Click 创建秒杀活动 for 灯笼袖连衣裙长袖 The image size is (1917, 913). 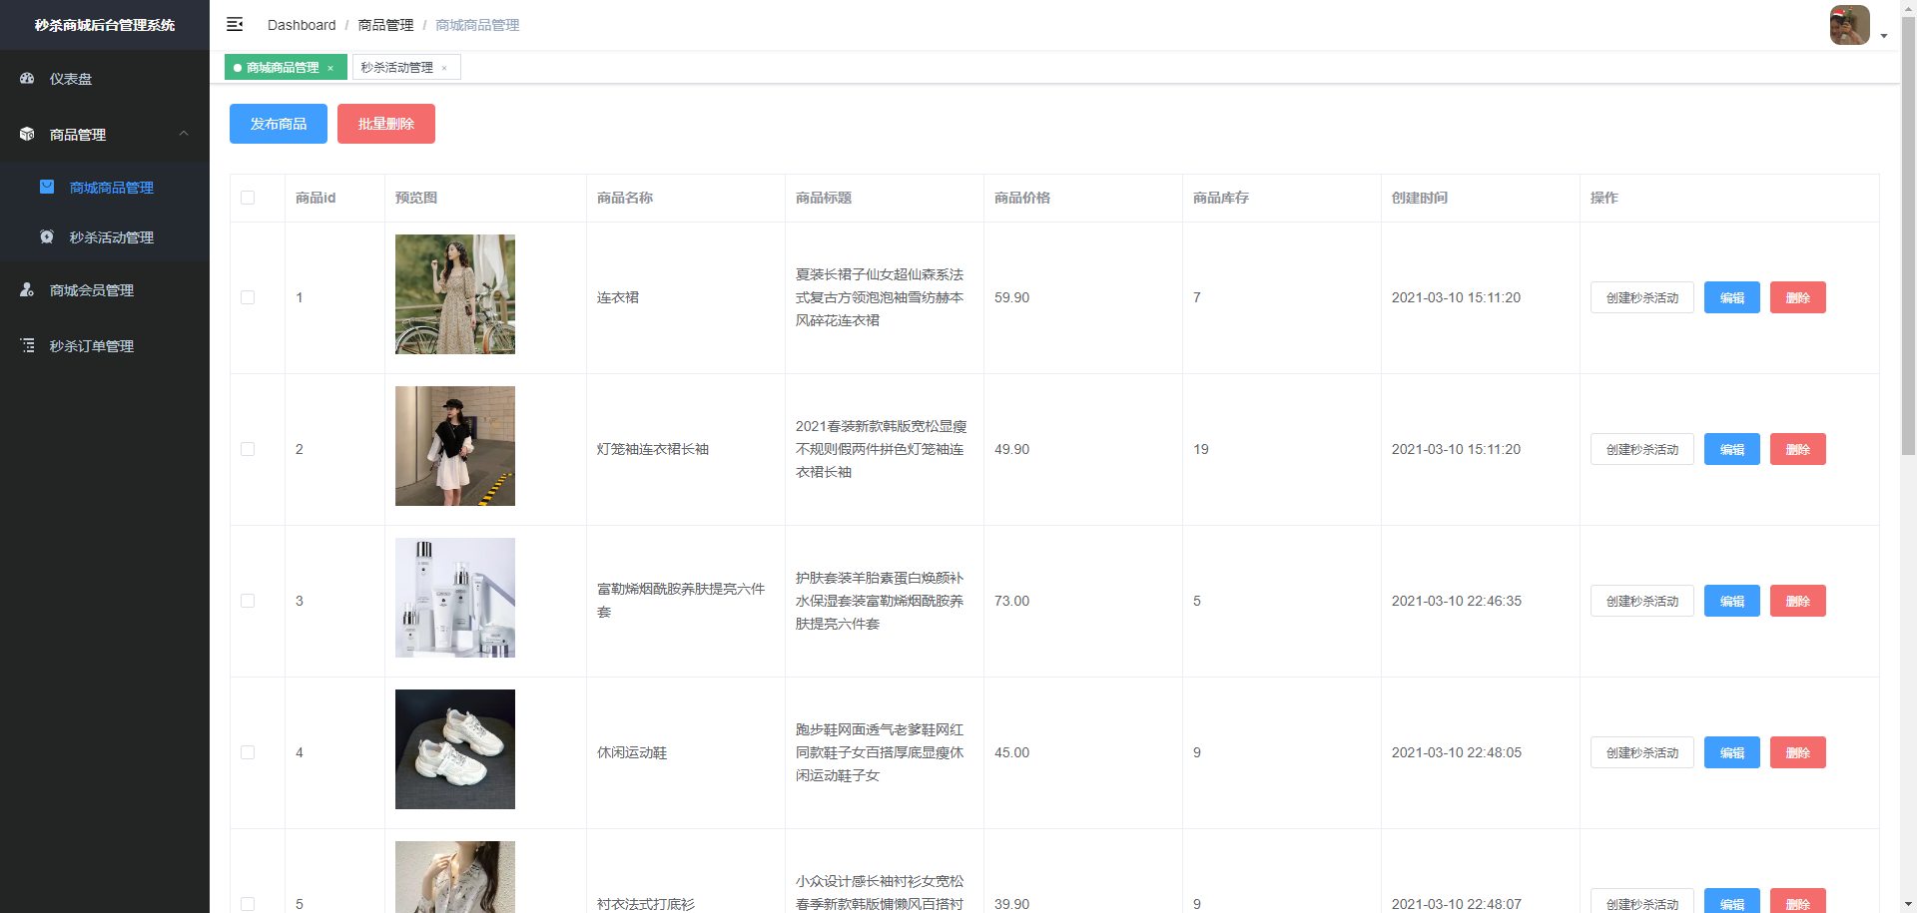click(x=1641, y=449)
